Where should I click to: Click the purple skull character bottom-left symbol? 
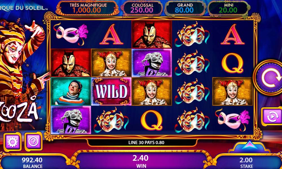coord(71,120)
